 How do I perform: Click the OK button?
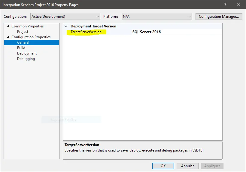pos(163,166)
